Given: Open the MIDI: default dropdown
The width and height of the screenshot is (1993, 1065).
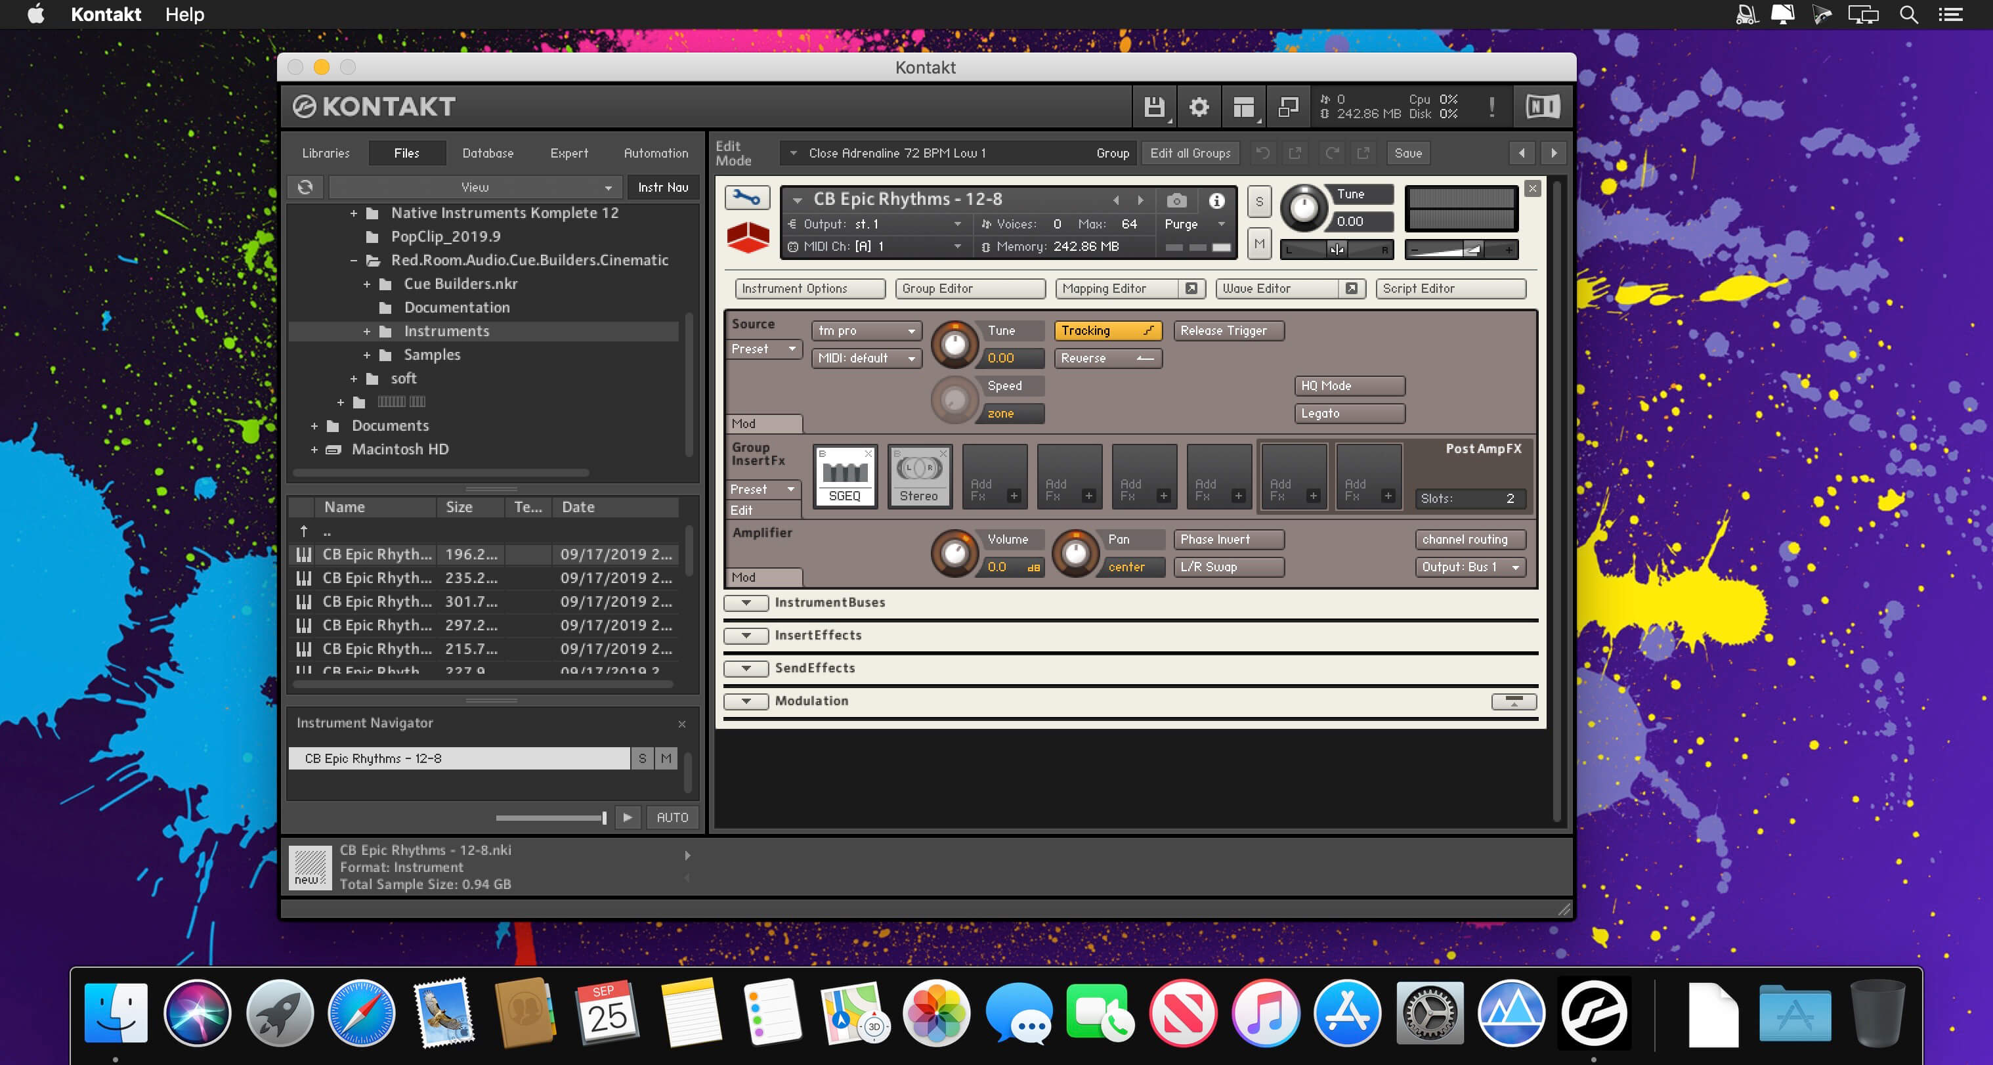Looking at the screenshot, I should pos(867,359).
